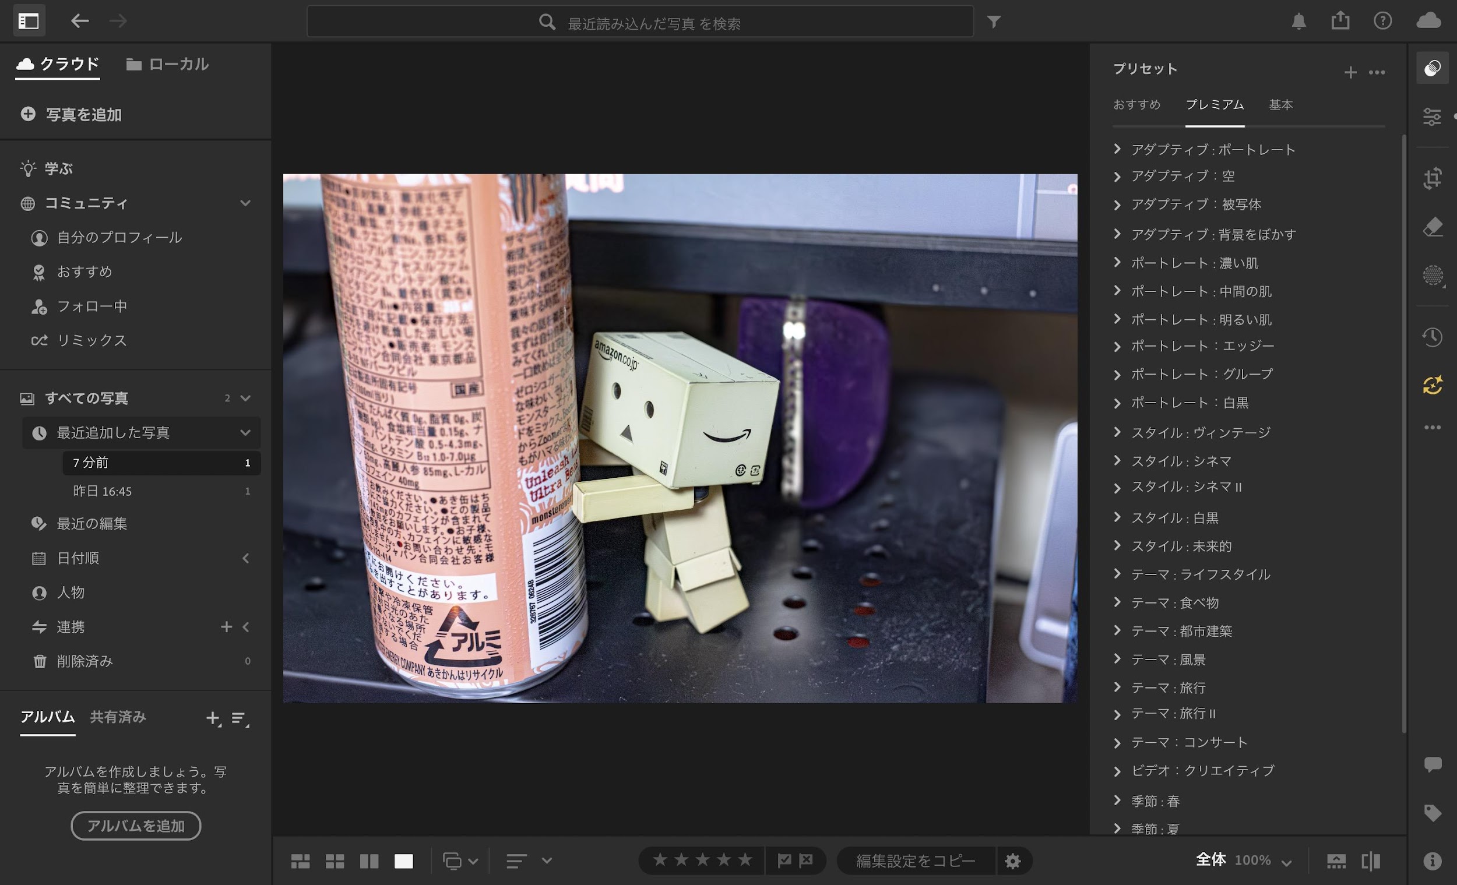1457x885 pixels.
Task: Collapse the すべての写真 section chevron
Action: (x=245, y=398)
